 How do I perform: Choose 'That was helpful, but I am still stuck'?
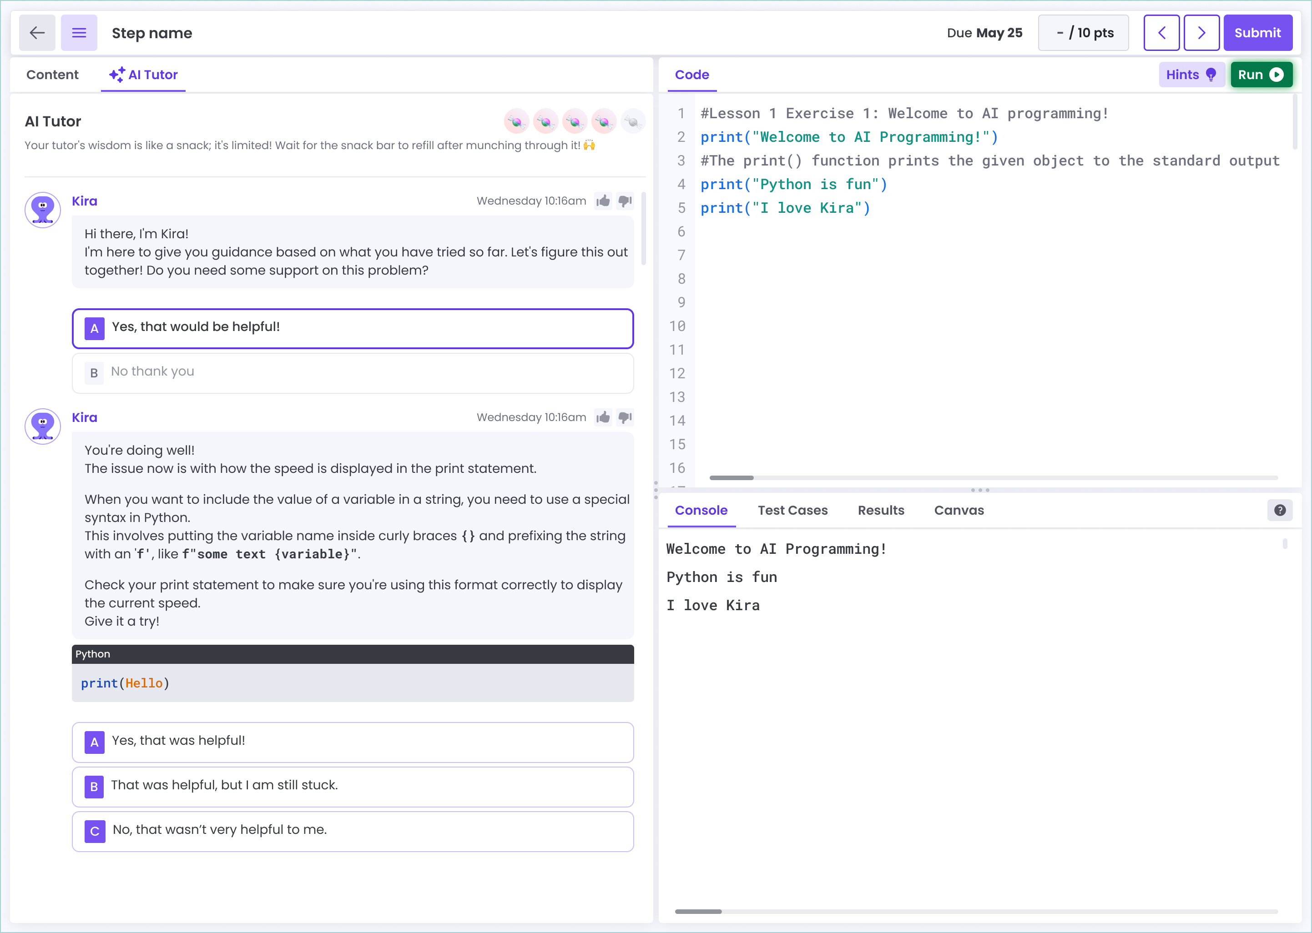[x=352, y=787]
